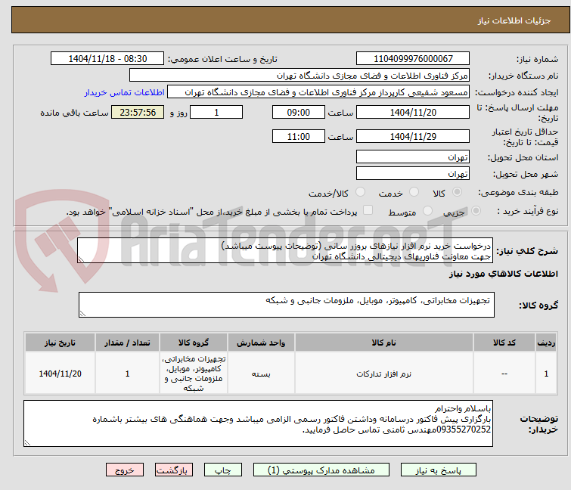Click the پاسخ به نیاز button
Screen dimensions: 571x490
438,470
